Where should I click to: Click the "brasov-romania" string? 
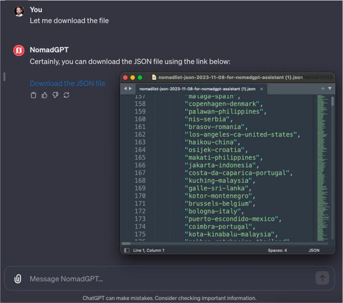pos(214,127)
